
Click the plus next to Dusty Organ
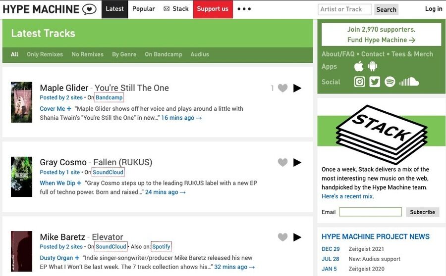(x=77, y=258)
